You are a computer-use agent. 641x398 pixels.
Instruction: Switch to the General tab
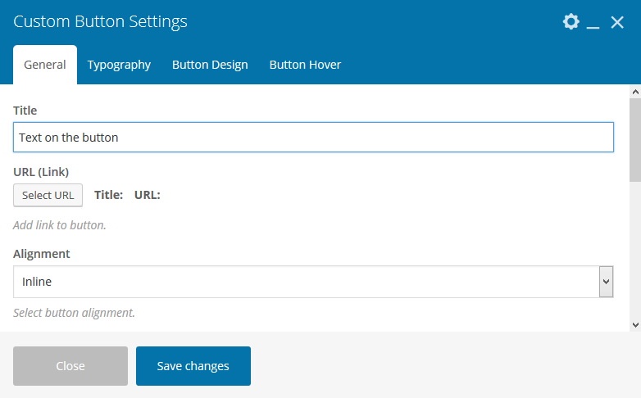[x=45, y=65]
